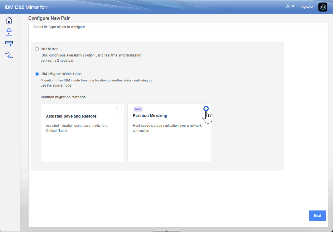The image size is (333, 232).
Task: Open the Home icon in sidebar
Action: (9, 20)
